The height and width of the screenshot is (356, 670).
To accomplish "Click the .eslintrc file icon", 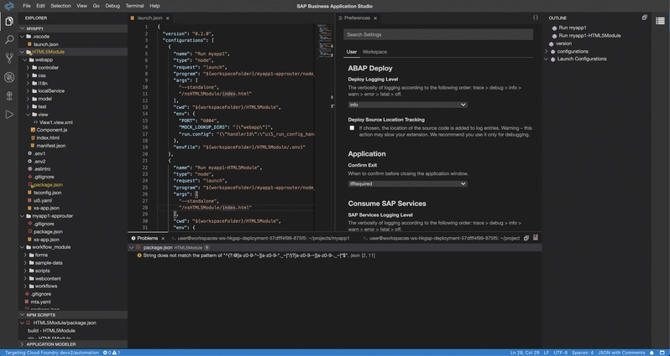I will point(30,169).
